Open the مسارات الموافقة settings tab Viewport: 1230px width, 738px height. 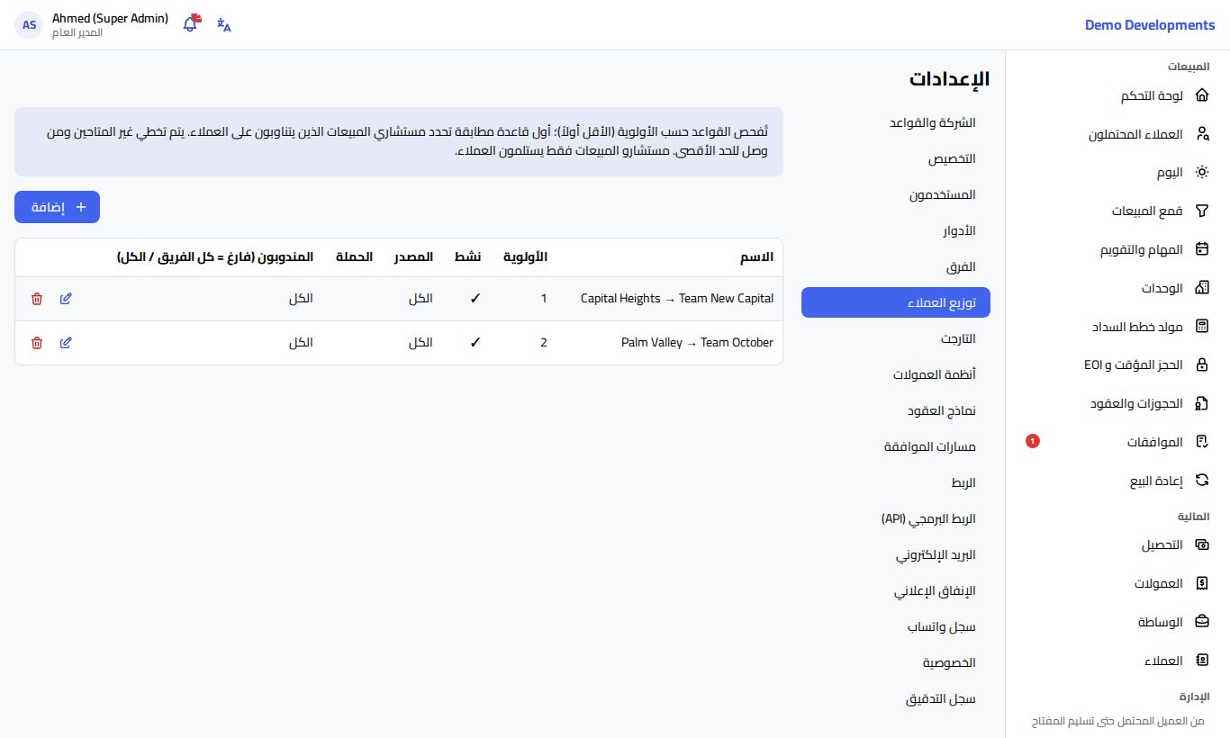point(896,446)
